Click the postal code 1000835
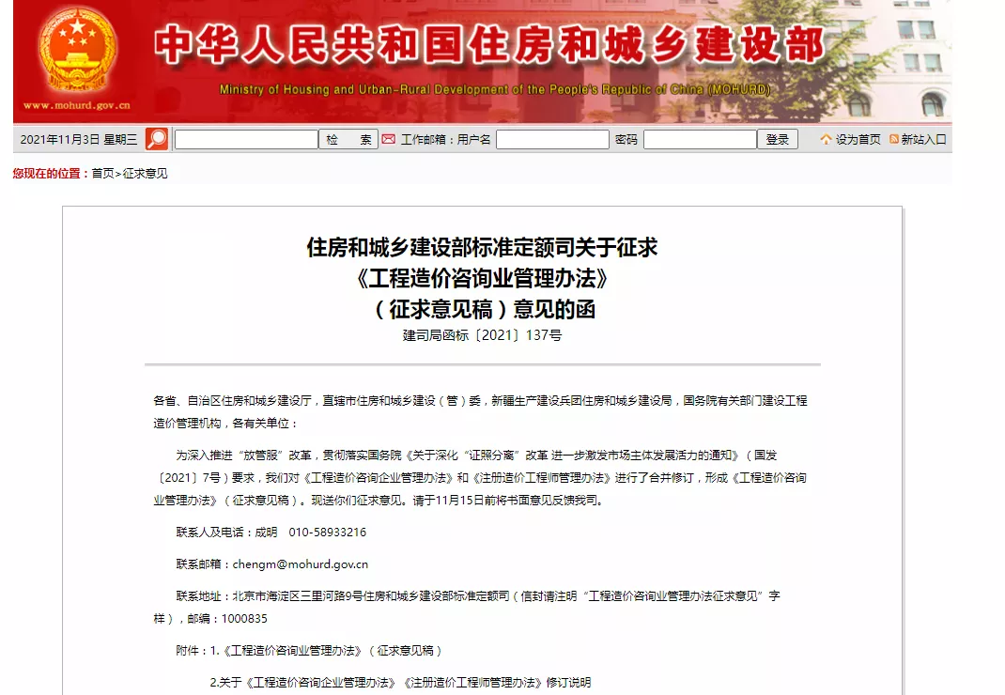This screenshot has height=695, width=1005. [244, 619]
